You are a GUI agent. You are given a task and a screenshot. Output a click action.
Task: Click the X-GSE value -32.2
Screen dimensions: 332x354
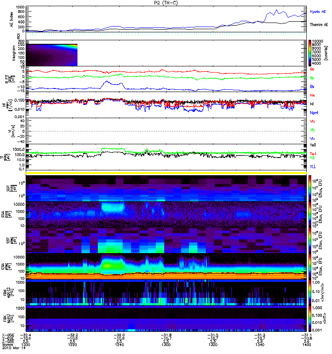pyautogui.click(x=72, y=335)
